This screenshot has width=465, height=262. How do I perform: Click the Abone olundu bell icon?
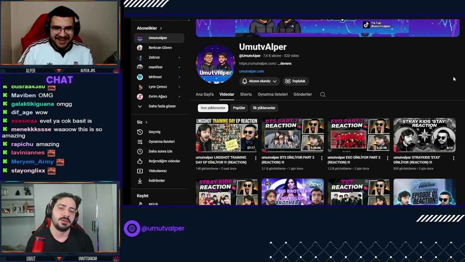244,81
